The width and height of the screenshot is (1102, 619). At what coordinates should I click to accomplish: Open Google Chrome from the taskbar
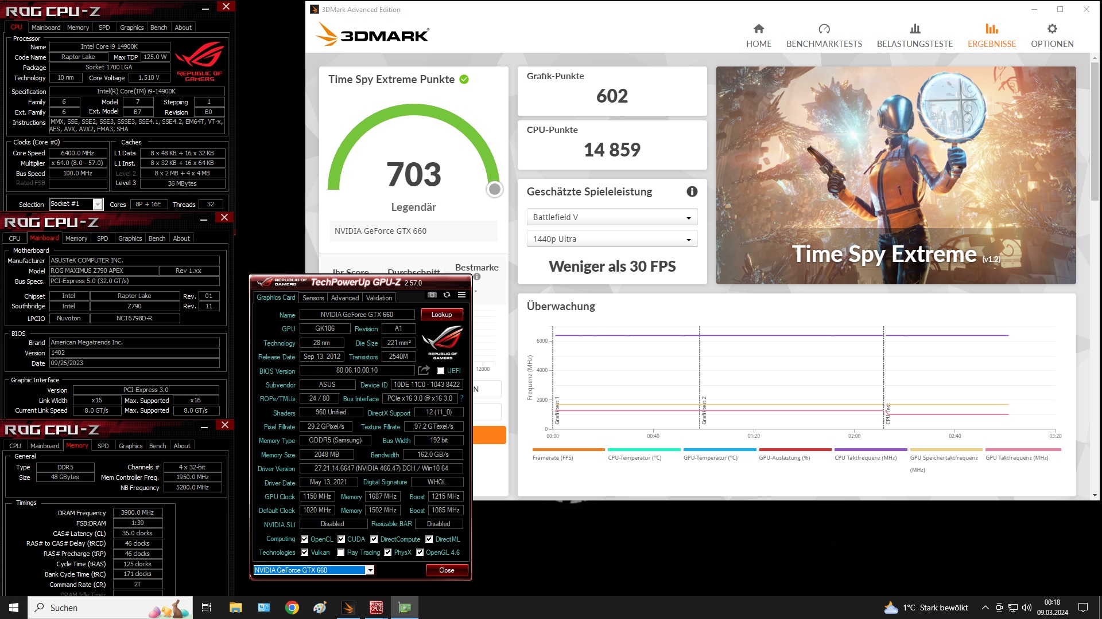coord(292,608)
